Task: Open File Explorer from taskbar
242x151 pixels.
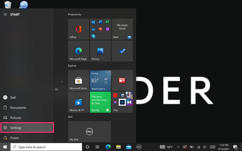Action: (118, 147)
